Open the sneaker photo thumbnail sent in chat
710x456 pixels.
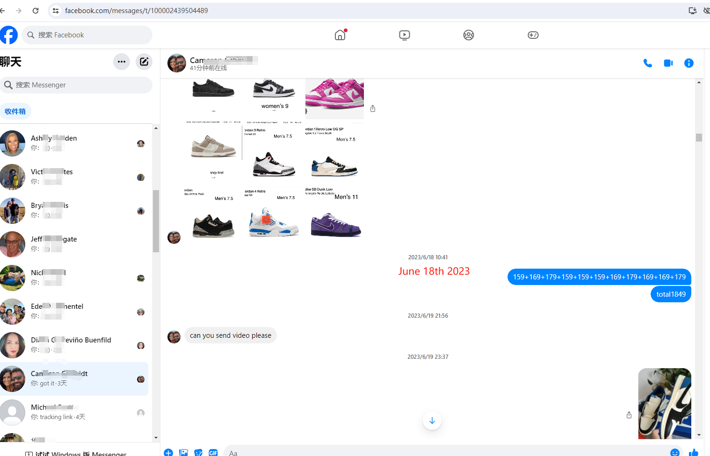(664, 404)
